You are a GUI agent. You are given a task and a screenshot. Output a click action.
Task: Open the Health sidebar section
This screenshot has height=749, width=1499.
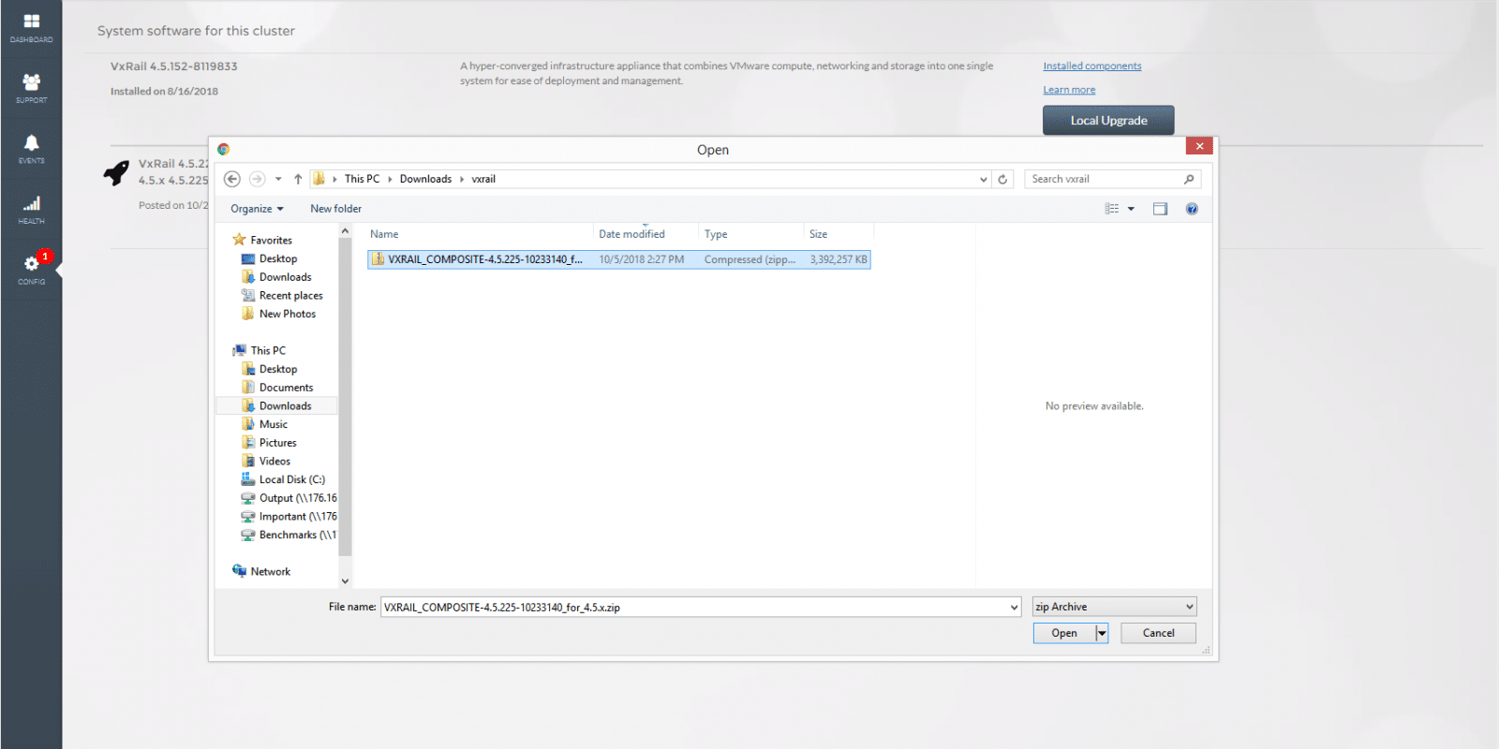coord(31,210)
